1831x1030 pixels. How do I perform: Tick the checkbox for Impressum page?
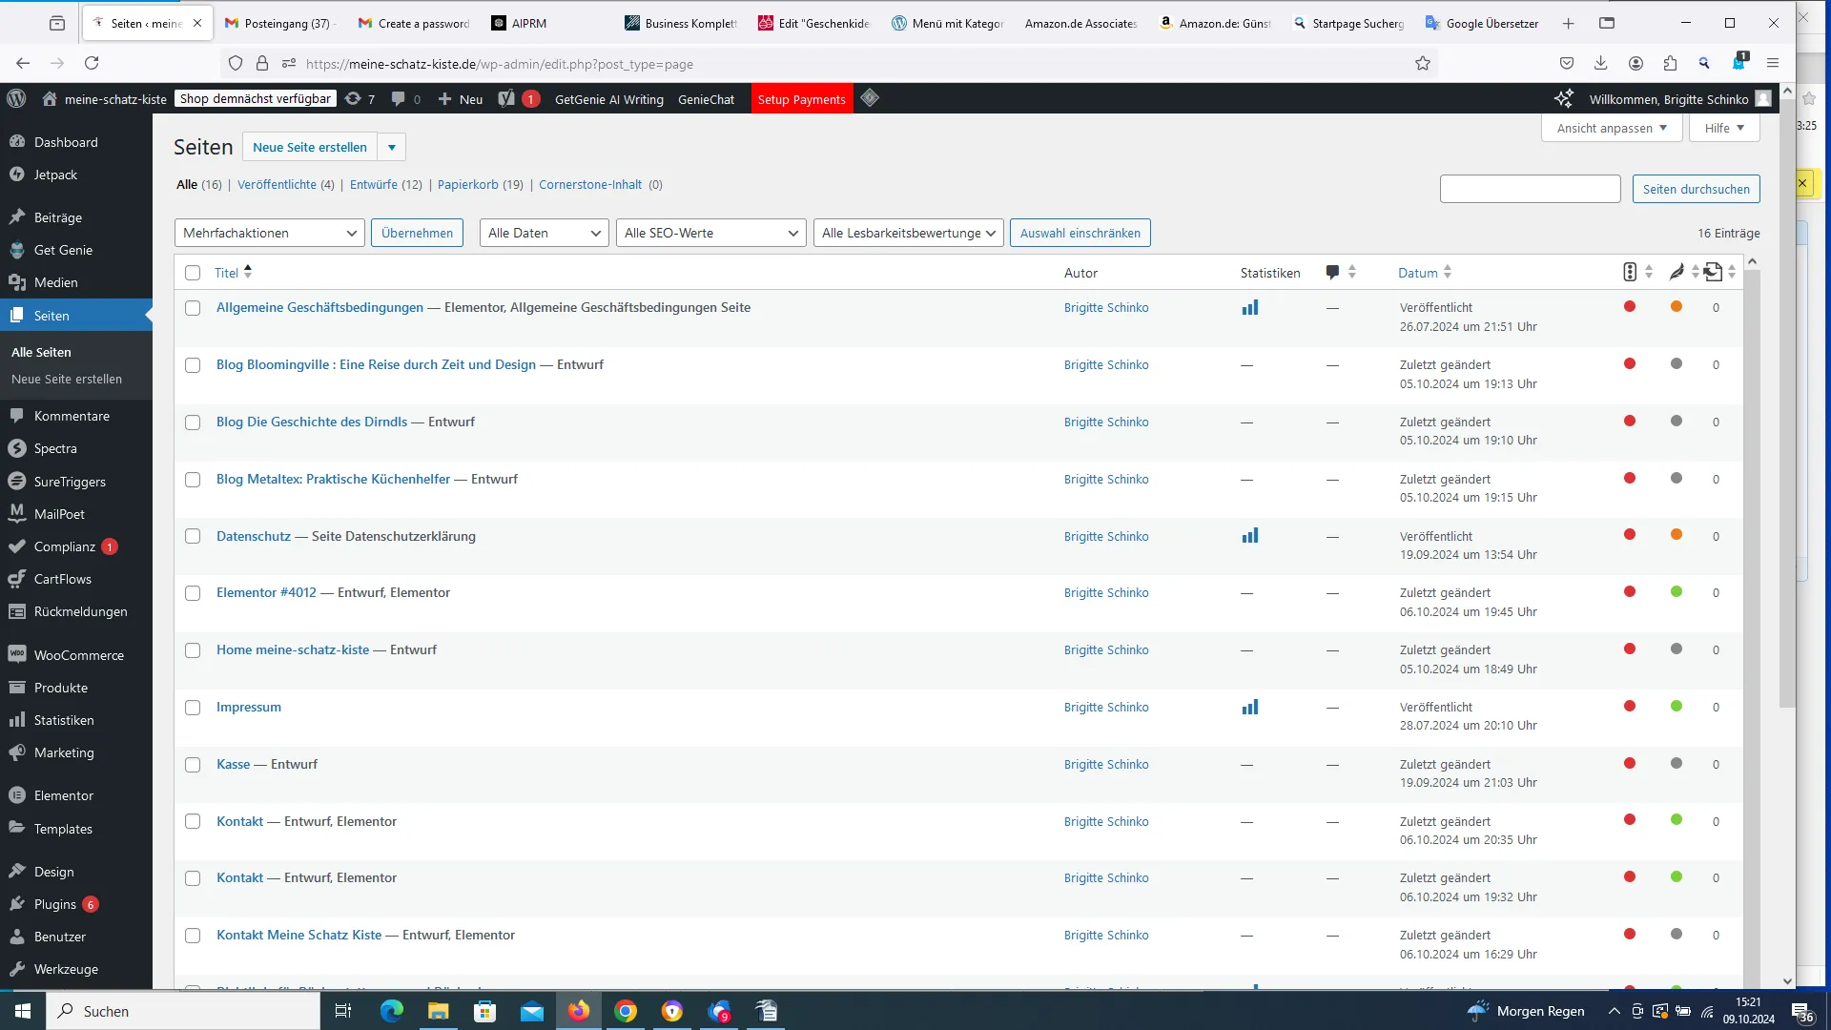point(193,708)
